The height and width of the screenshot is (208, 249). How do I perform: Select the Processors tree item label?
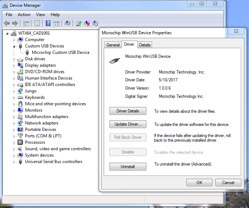click(x=35, y=142)
